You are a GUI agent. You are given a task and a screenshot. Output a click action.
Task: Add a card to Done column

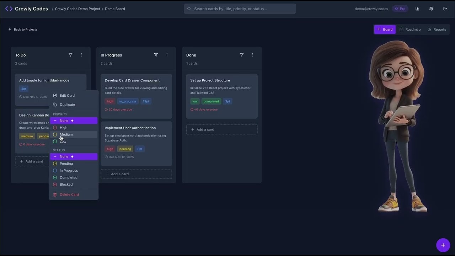tap(222, 129)
